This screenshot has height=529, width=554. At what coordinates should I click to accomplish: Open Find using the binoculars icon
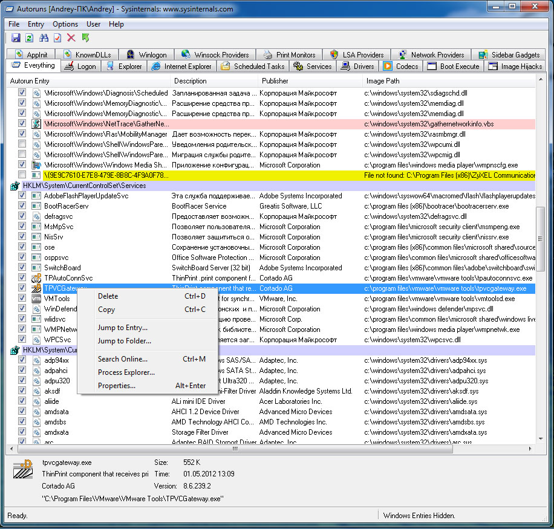44,38
